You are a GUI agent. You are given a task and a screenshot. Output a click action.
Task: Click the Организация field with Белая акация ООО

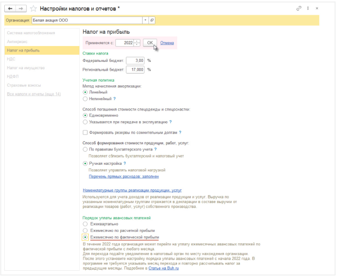click(87, 20)
